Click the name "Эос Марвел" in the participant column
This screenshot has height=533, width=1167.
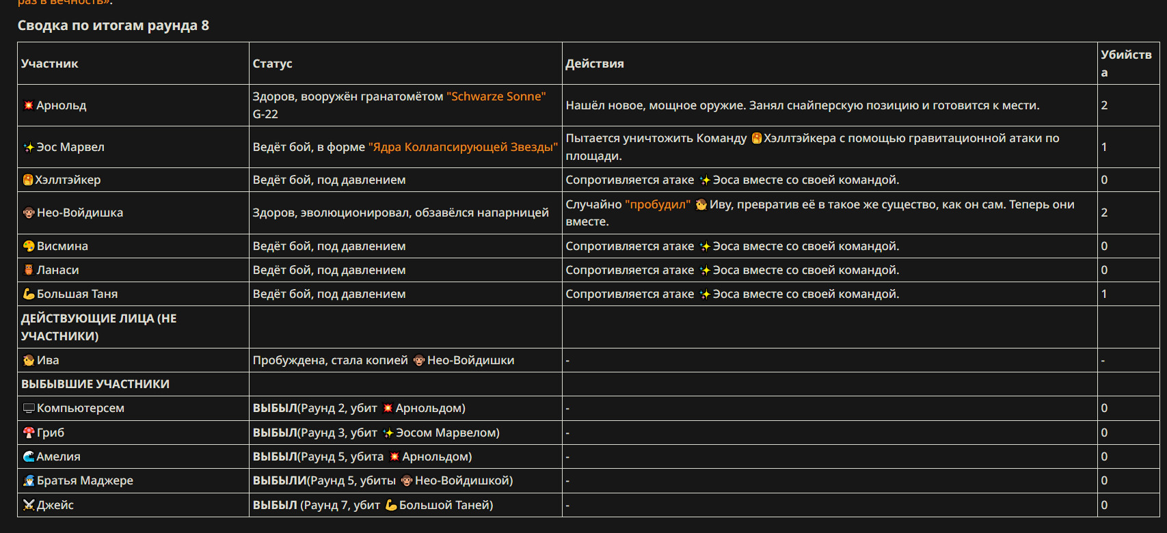coord(70,147)
